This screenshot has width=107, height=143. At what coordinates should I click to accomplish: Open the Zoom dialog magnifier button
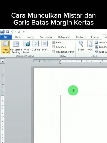[x=81, y=46]
